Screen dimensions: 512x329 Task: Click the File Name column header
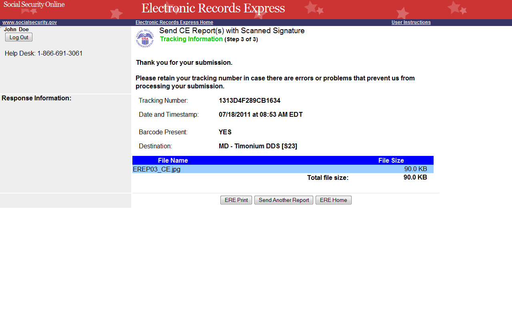point(173,160)
